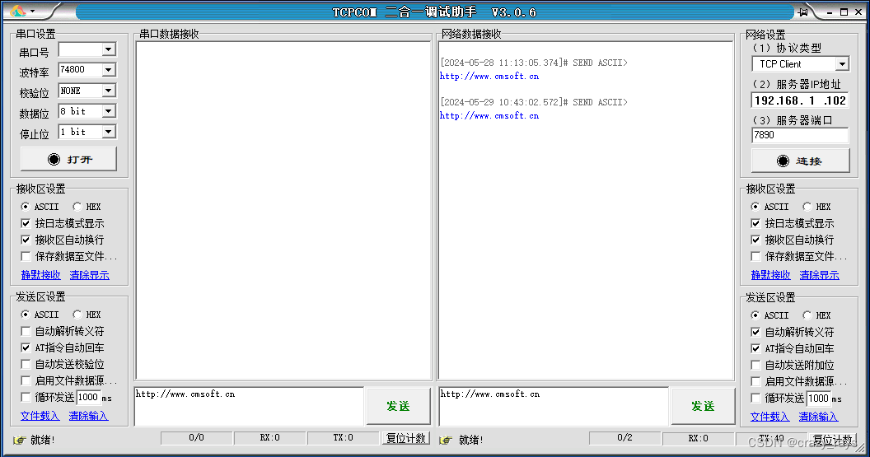This screenshot has width=870, height=457.
Task: Toggle network AT指令自动回车 checkbox
Action: pos(755,349)
